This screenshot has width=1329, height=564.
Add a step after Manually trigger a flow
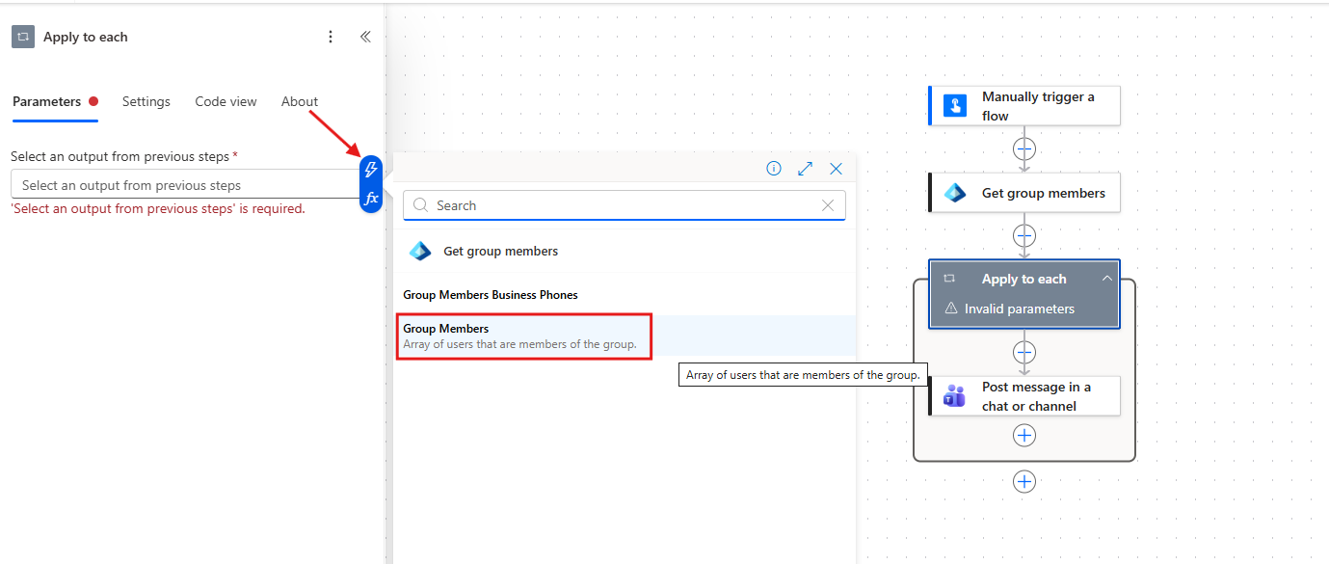click(1024, 149)
